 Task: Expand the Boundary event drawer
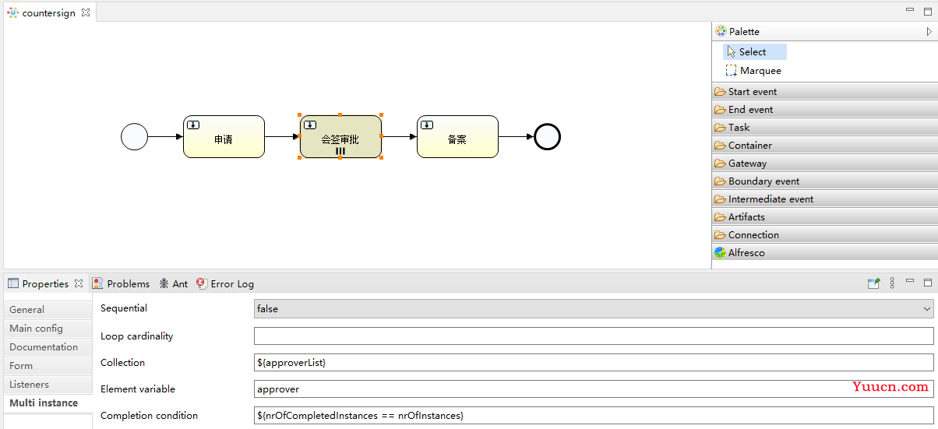click(824, 181)
